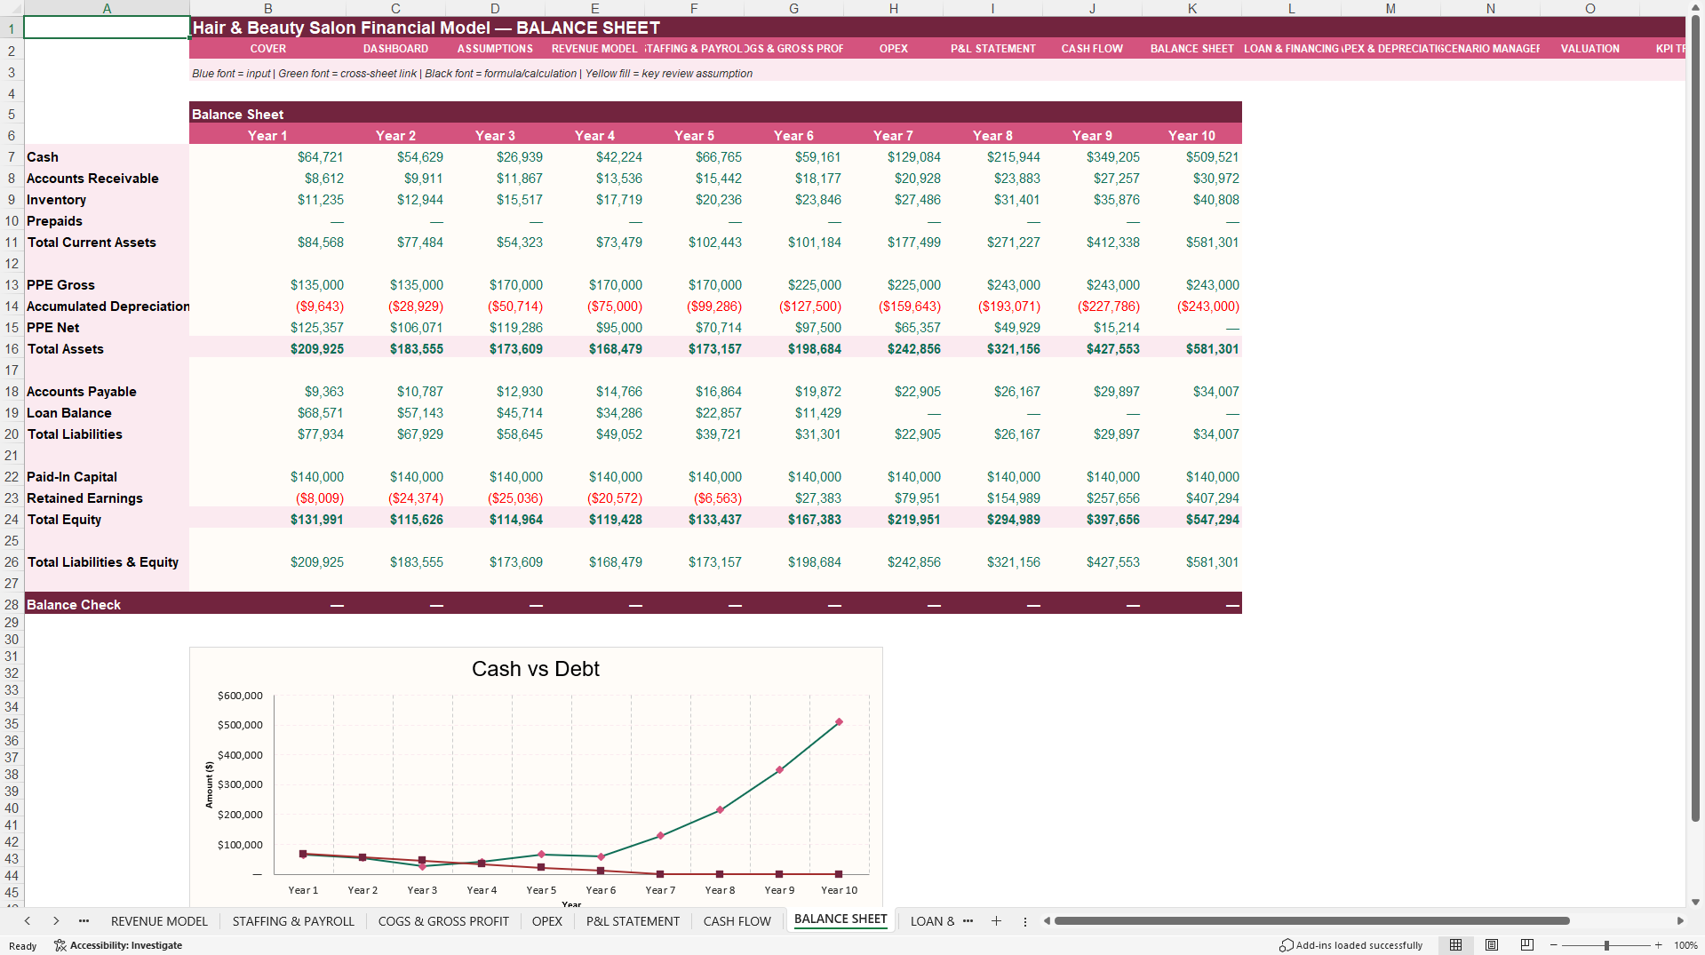
Task: Open hidden sheets ellipsis before REVENUE MODEL
Action: 84,921
